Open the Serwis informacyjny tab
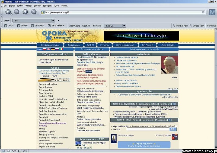Viewport: 217px width, 153px height. tap(50, 45)
